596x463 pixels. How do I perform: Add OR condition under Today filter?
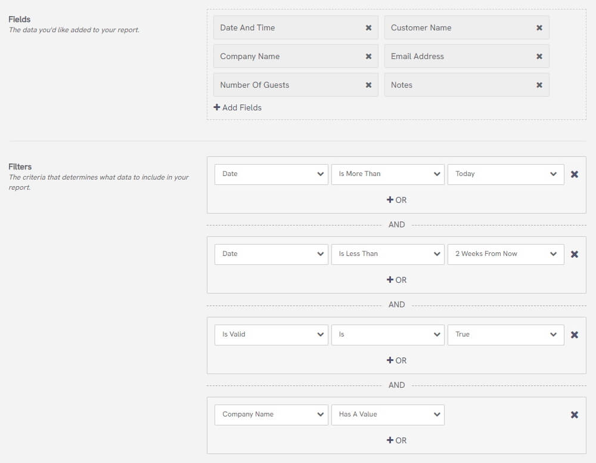396,200
